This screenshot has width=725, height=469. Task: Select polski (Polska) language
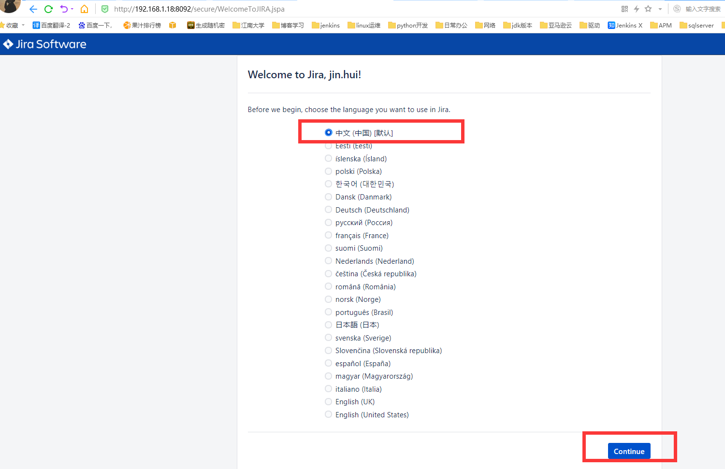point(329,171)
